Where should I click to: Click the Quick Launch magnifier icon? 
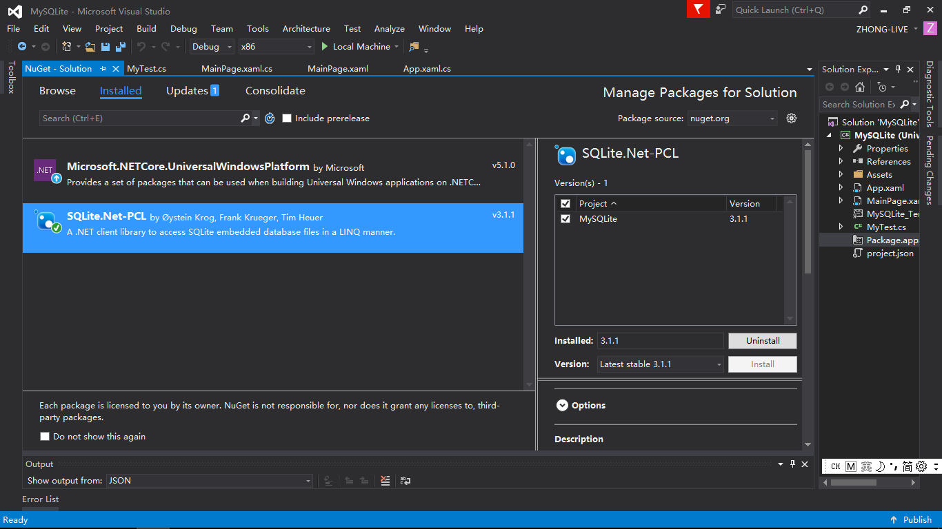tap(863, 10)
